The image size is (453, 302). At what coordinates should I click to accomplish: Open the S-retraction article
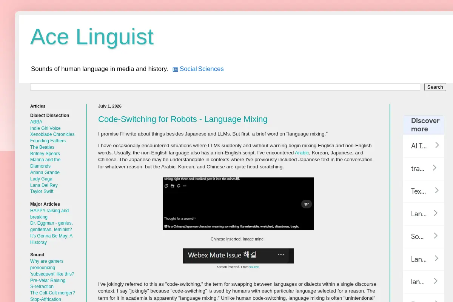tap(42, 287)
